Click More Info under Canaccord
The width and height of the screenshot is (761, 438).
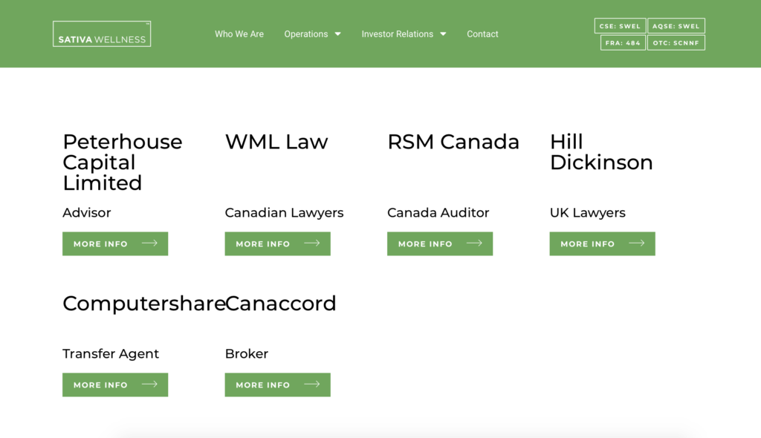pos(278,385)
